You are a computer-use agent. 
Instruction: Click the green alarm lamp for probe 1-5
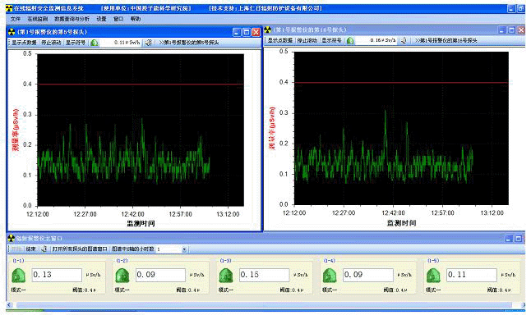click(433, 276)
